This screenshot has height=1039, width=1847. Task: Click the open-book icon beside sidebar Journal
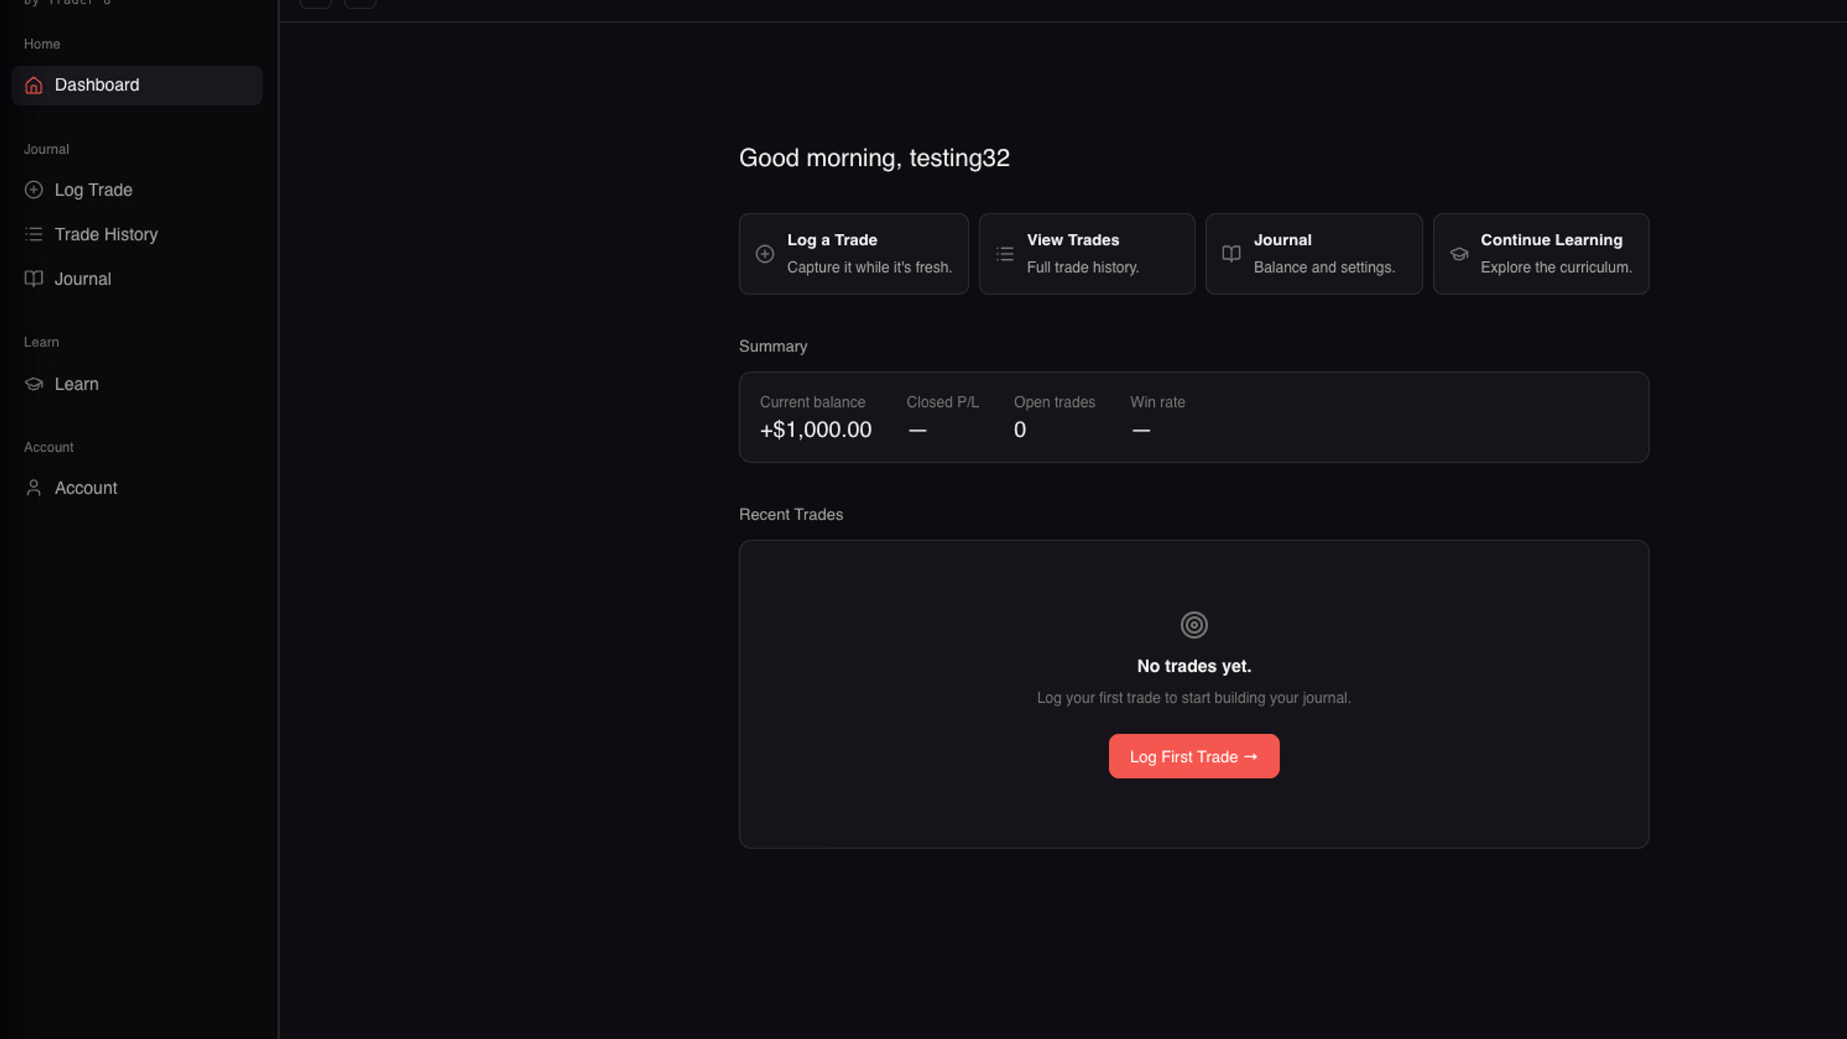click(x=34, y=279)
